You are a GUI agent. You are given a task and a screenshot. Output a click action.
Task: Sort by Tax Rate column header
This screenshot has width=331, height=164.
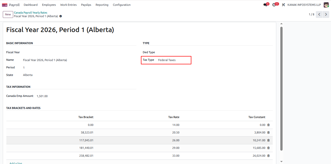tap(174, 117)
